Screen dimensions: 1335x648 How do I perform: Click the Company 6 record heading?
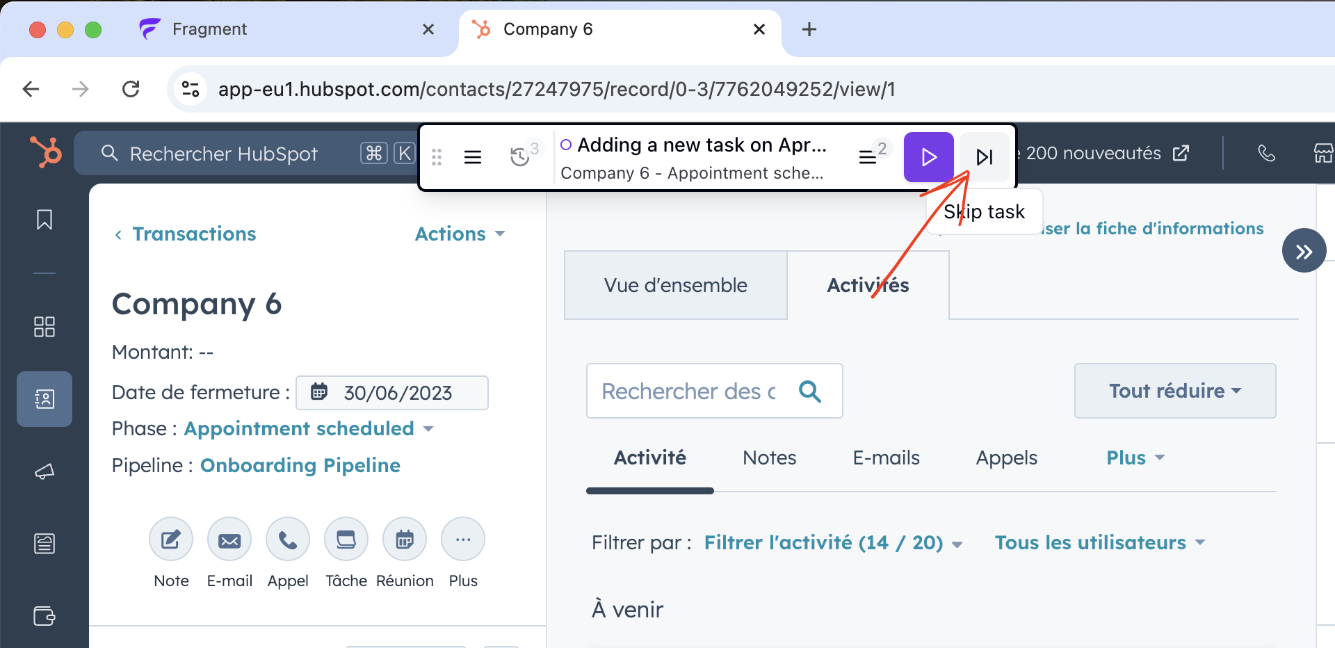pos(197,304)
